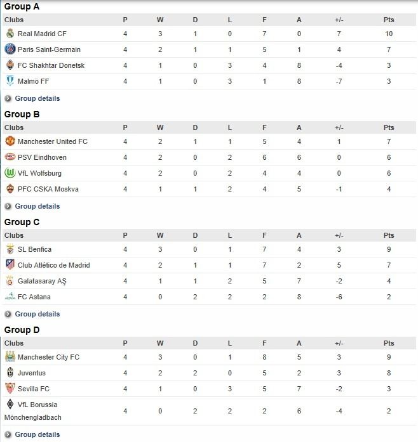Click the Clubs column header in Group B
This screenshot has height=442, width=418.
(x=14, y=127)
